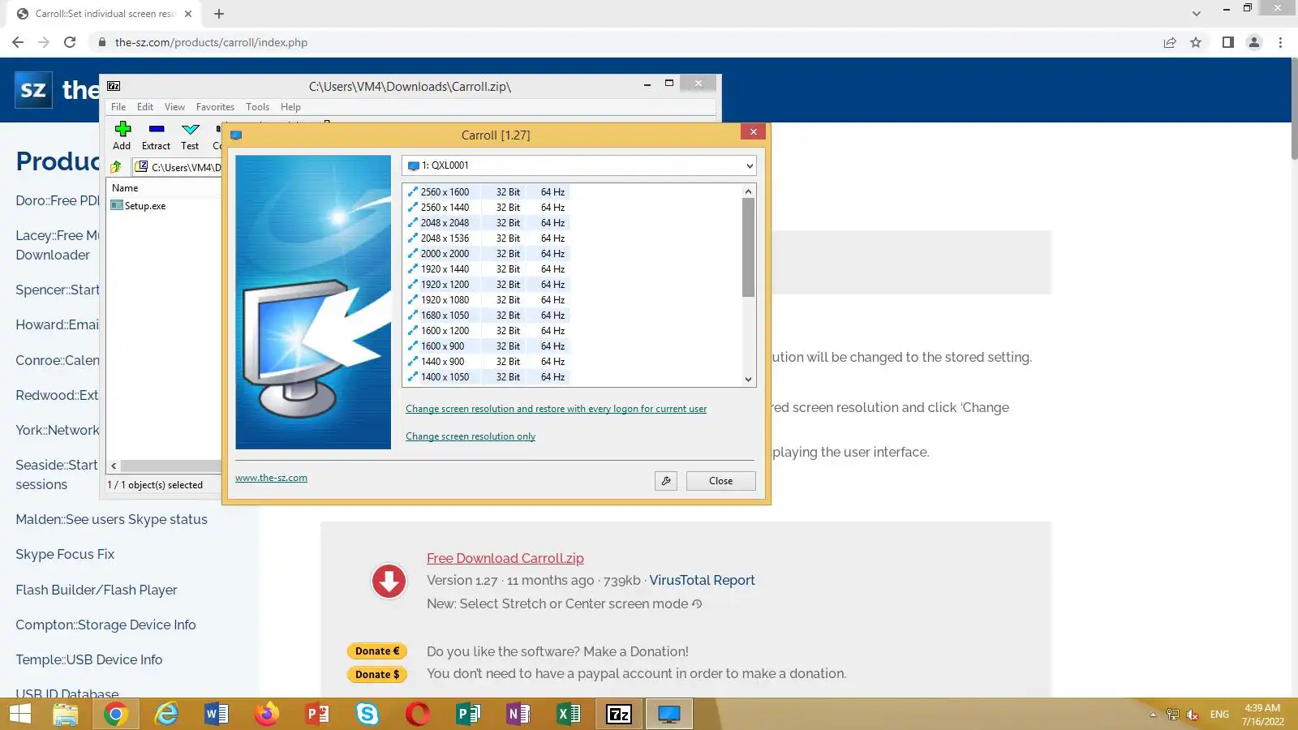Click the Chrome address bar URL
This screenshot has height=730, width=1298.
pyautogui.click(x=211, y=42)
